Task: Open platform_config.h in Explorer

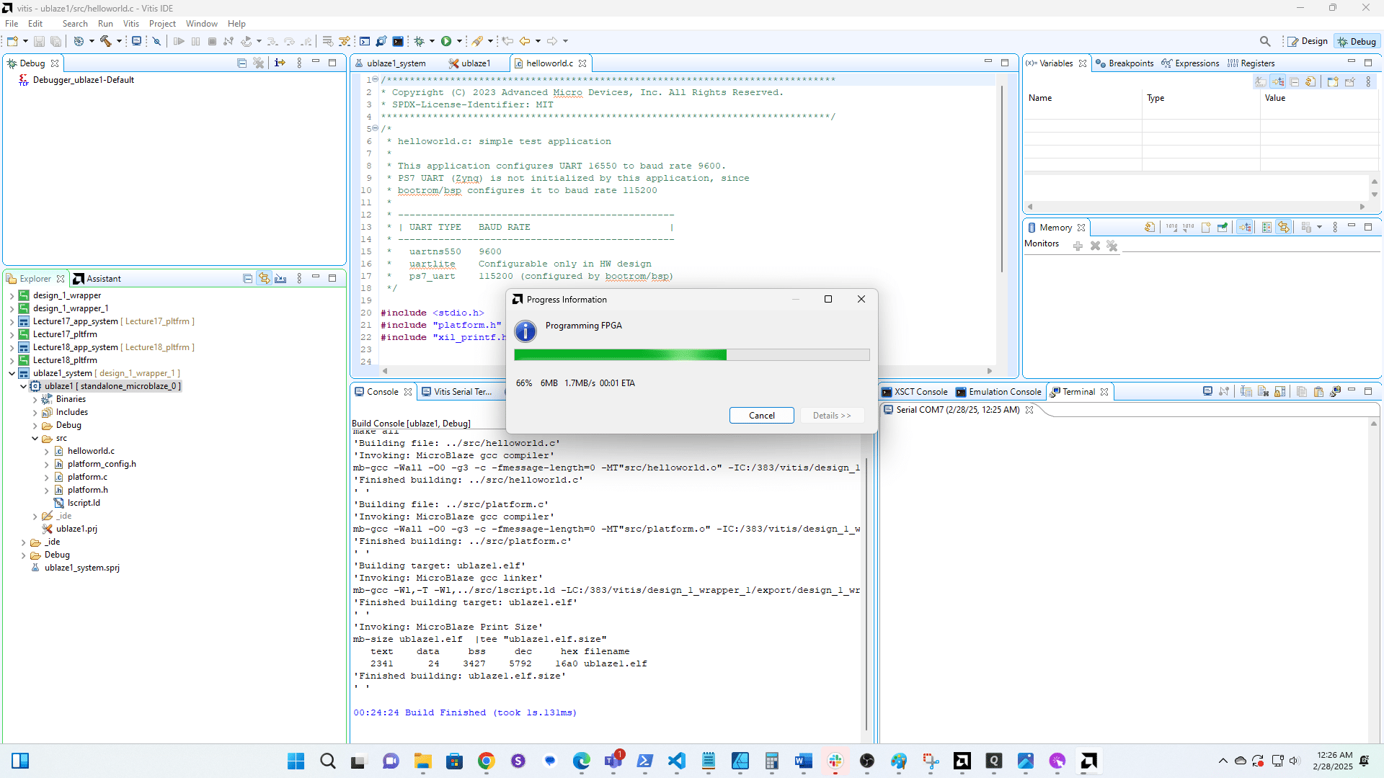Action: point(102,464)
